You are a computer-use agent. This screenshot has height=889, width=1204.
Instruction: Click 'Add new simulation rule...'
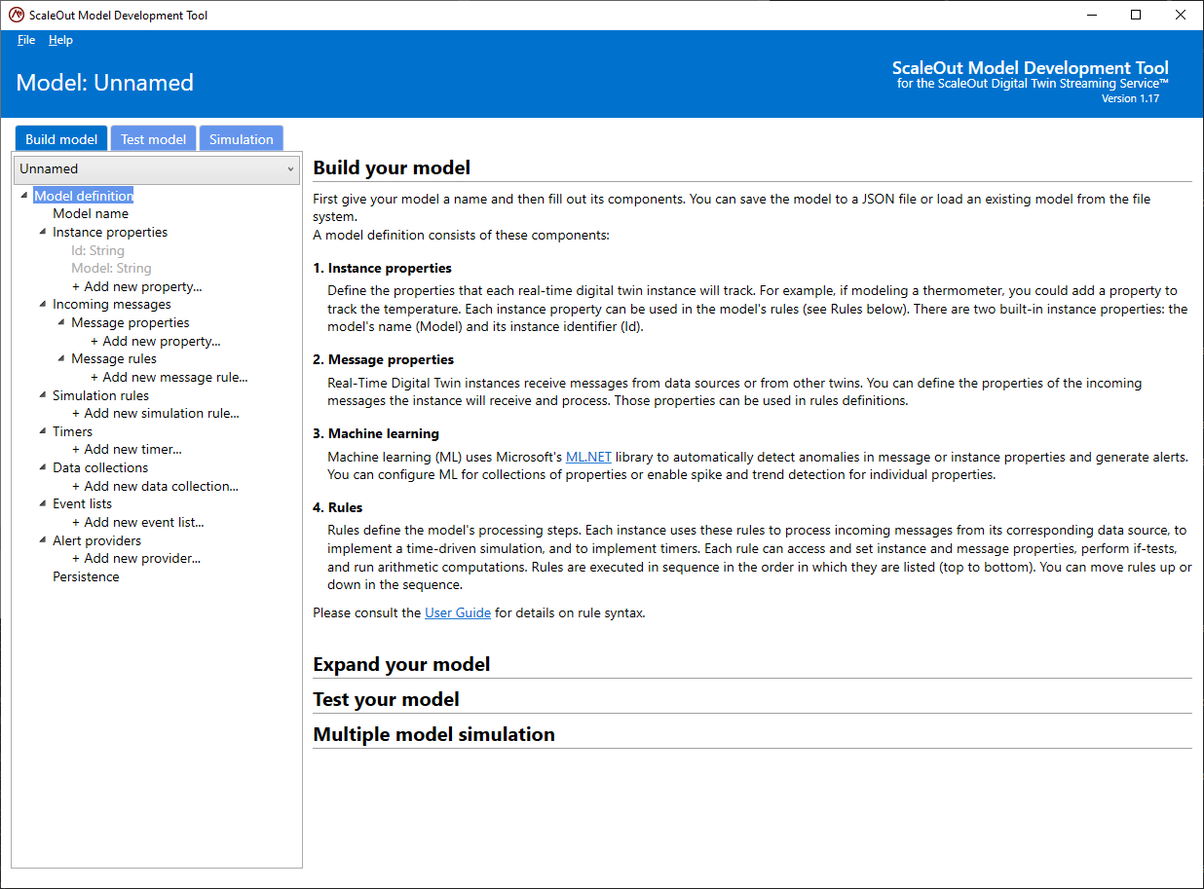[x=156, y=413]
